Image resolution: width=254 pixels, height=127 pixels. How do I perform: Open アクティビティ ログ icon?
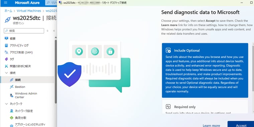click(x=6, y=45)
